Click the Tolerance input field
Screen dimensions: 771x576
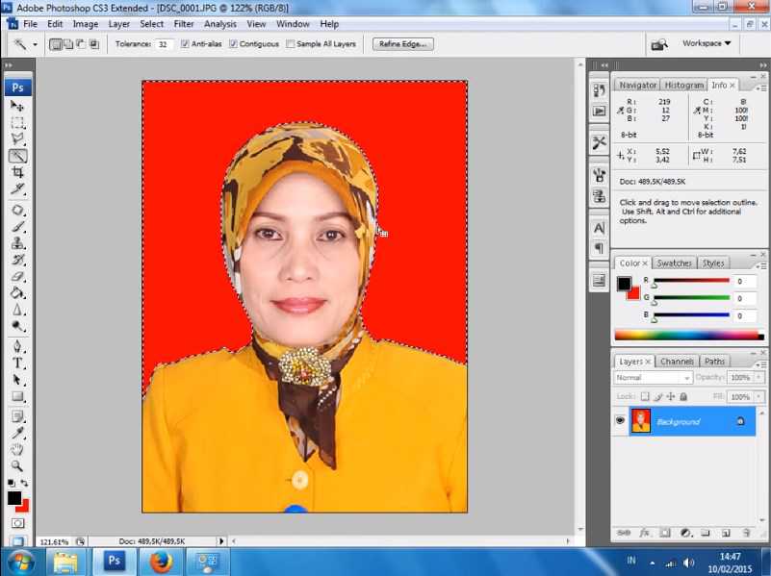[x=164, y=44]
